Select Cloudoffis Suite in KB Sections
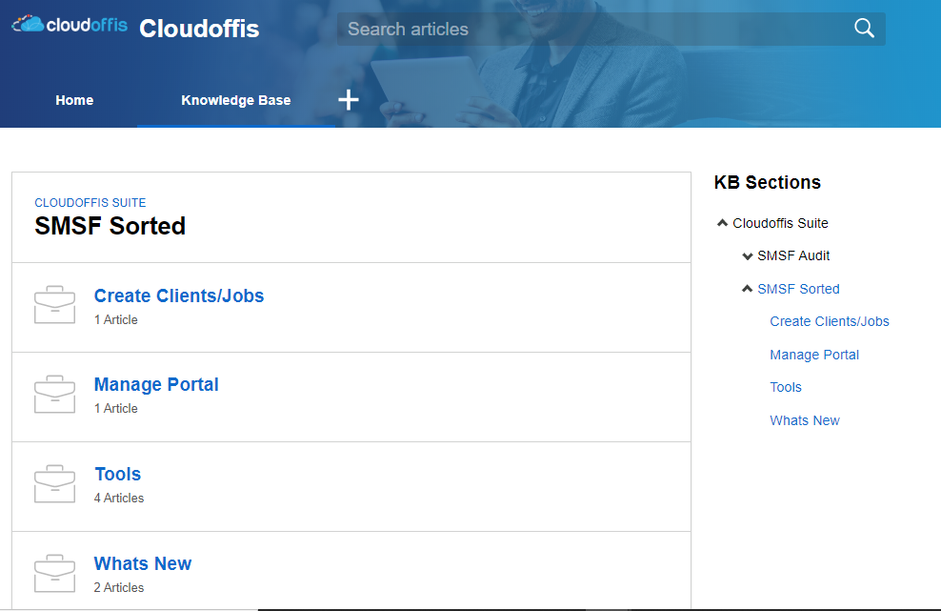 (x=780, y=223)
